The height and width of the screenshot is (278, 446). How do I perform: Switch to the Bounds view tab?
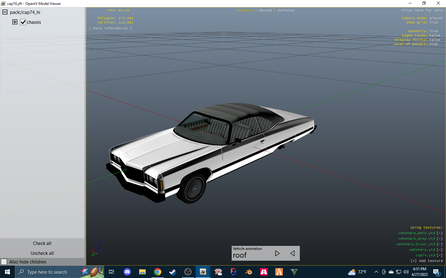pos(265,11)
